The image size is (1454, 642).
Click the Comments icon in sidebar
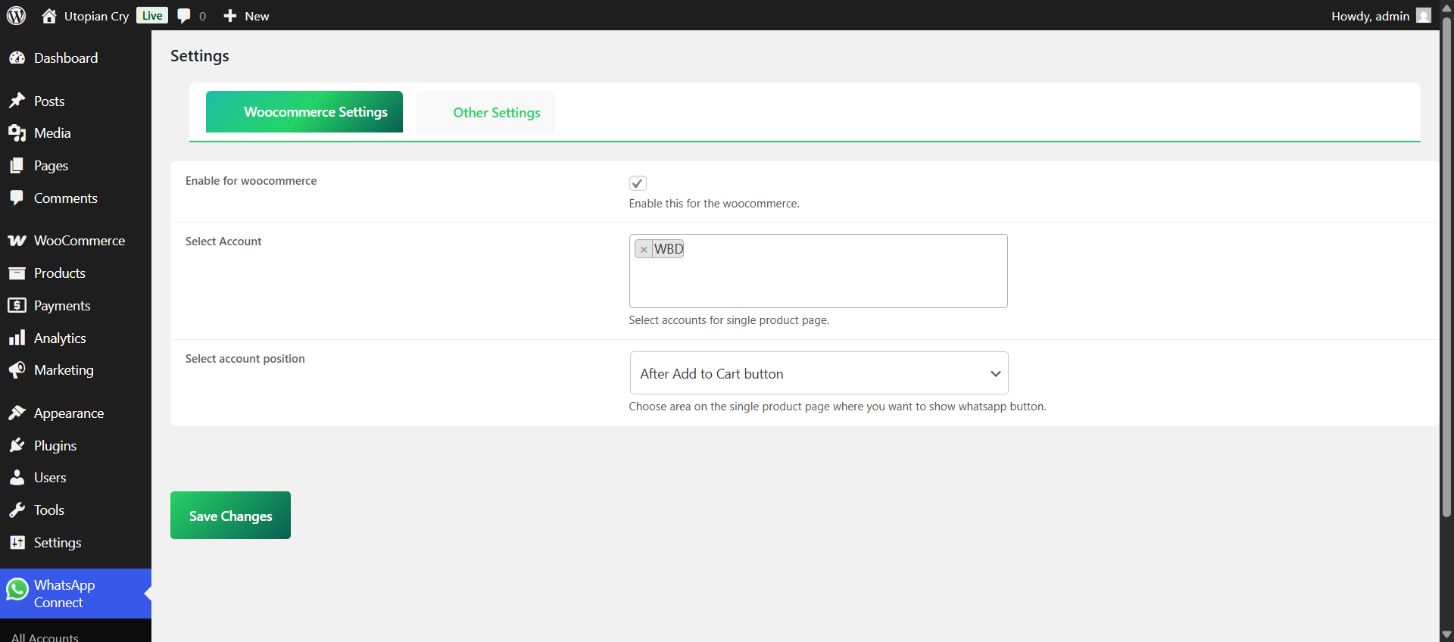[x=17, y=198]
